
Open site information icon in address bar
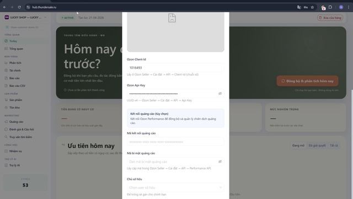[x=28, y=7]
